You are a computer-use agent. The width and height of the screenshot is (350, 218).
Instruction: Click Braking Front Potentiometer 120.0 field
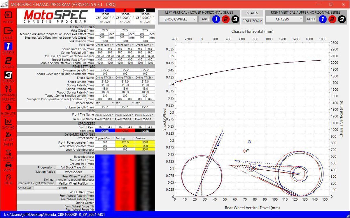click(125, 142)
